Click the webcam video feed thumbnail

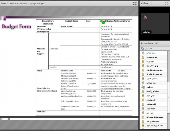155,24
